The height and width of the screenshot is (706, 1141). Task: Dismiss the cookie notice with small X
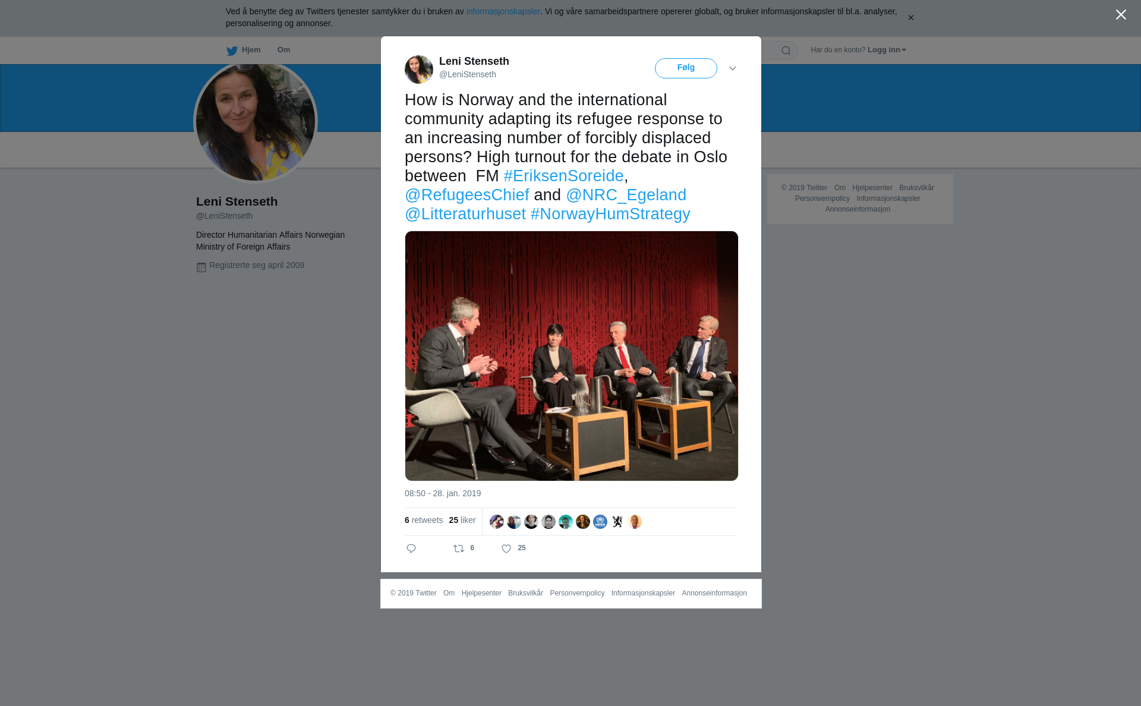click(x=910, y=18)
